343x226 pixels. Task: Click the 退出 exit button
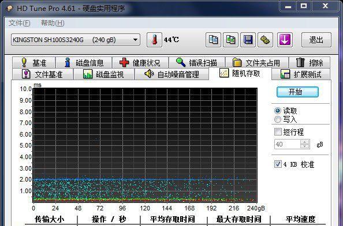[x=316, y=40]
